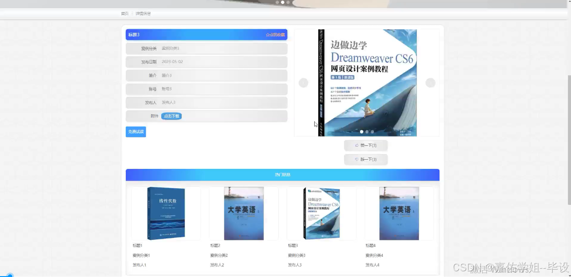Image resolution: width=571 pixels, height=277 pixels.
Task: Click the 热门信息 section header
Action: 283,175
